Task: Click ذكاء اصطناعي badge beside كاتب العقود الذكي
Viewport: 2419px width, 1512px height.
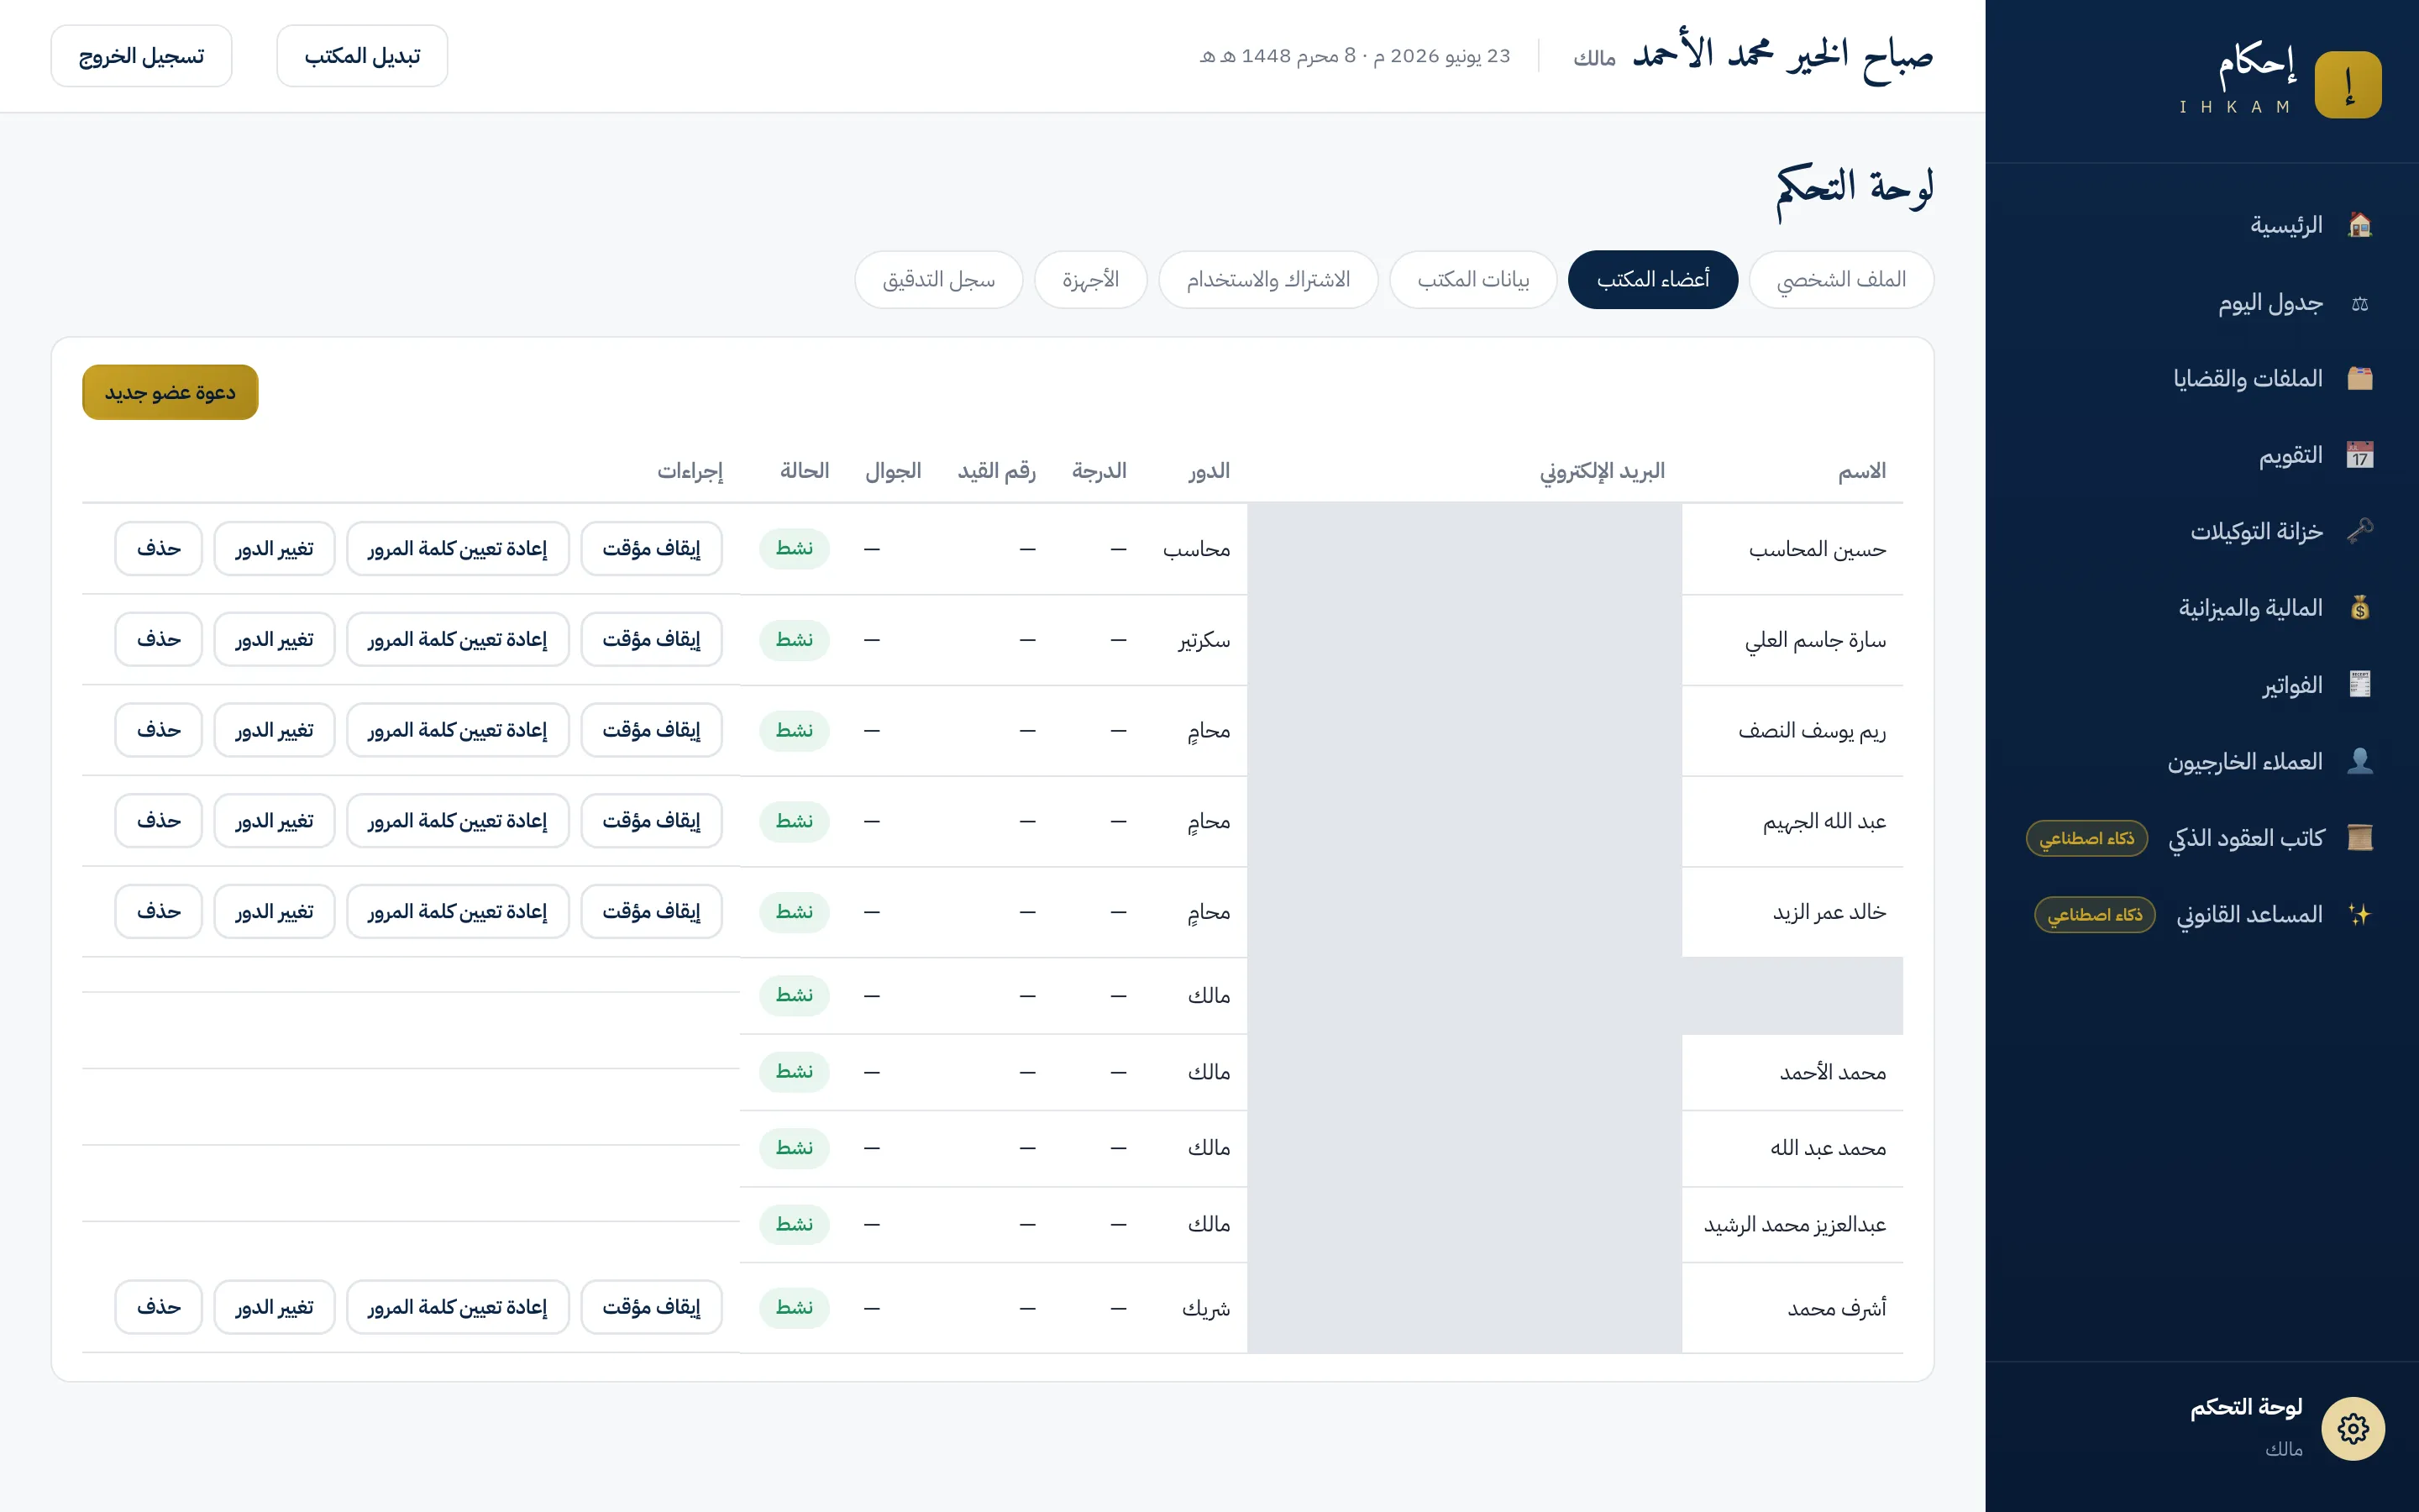Action: click(x=2086, y=838)
